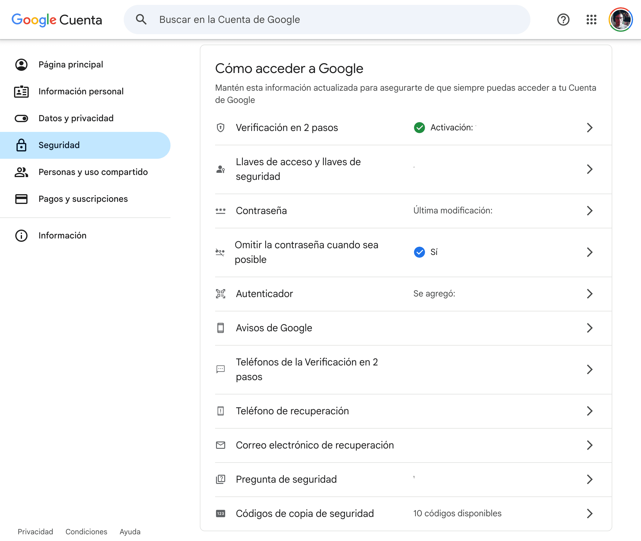641x541 pixels.
Task: Open the profile picture account menu
Action: [620, 20]
